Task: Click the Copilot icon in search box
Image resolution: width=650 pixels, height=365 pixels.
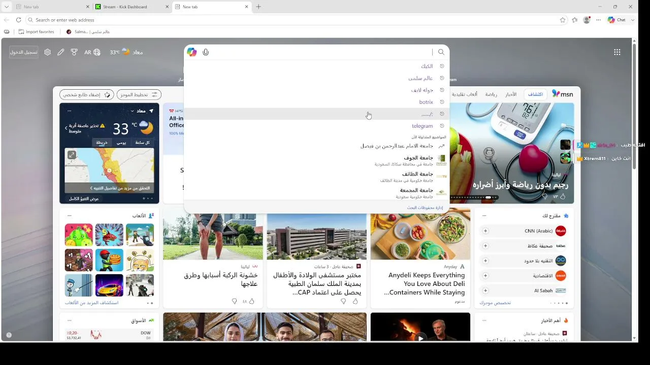Action: [x=191, y=52]
